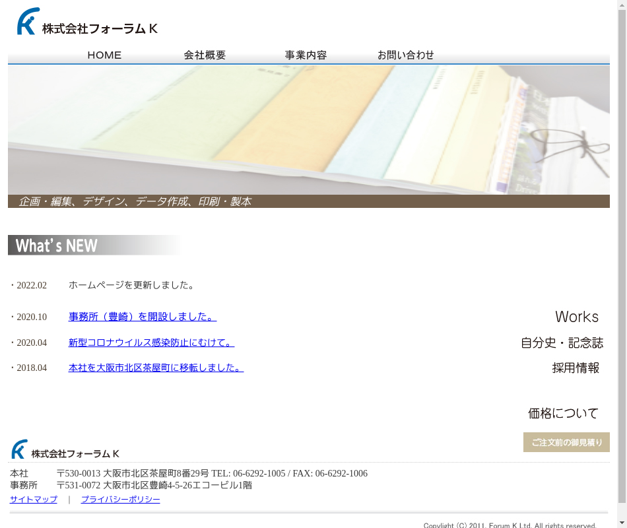Open the HOME navigation item
The width and height of the screenshot is (627, 528).
tap(104, 55)
